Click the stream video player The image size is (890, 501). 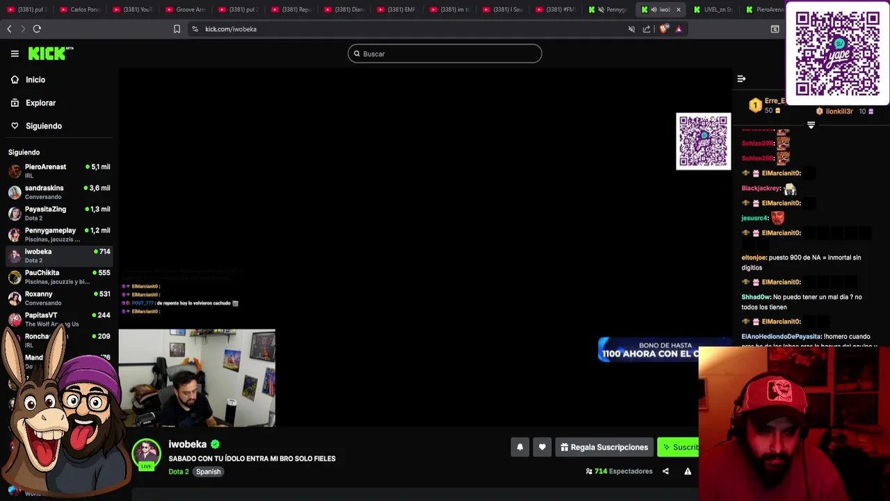coord(425,247)
